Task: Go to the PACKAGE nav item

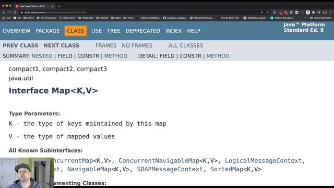Action: [47, 31]
